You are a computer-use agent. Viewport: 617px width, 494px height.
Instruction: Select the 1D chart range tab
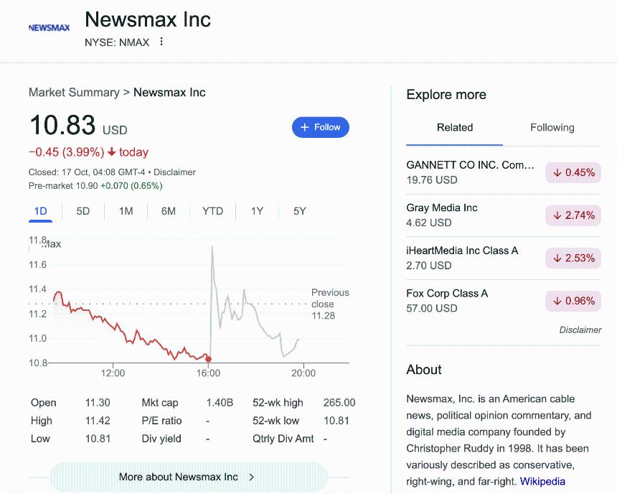click(40, 211)
